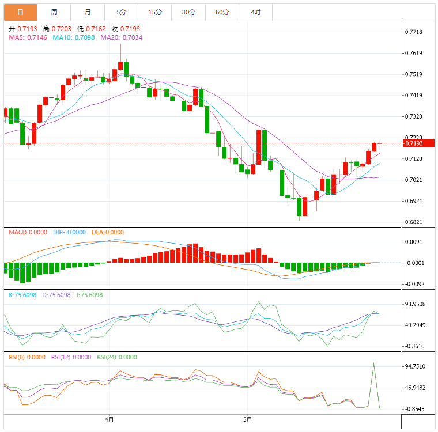Click the 开:0.7193 open price text

[23, 29]
